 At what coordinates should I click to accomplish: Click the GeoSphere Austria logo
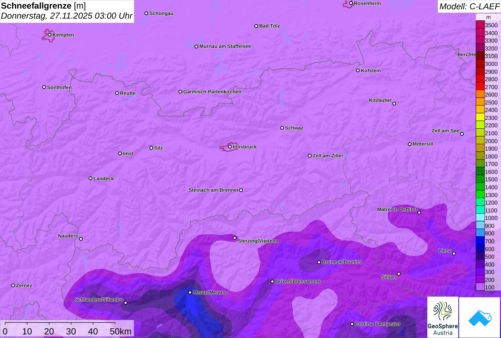coord(443,317)
